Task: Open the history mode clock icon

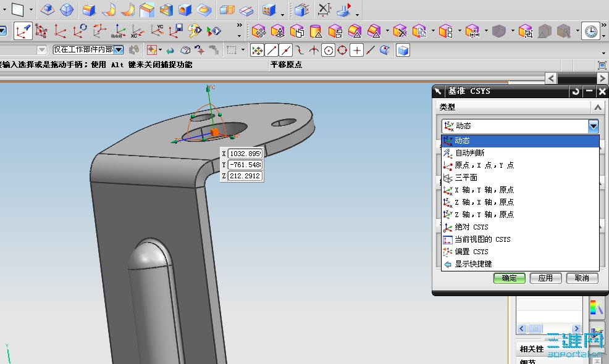Action: click(590, 31)
